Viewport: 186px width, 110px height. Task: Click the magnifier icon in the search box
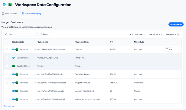click(6, 34)
